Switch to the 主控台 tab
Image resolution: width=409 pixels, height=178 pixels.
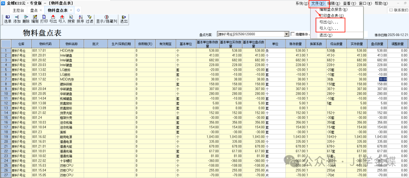pos(18,10)
